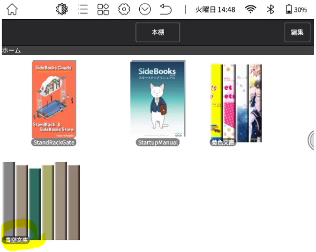Open the settings gear icon
Screen dimensions: 316x252
[124, 9]
